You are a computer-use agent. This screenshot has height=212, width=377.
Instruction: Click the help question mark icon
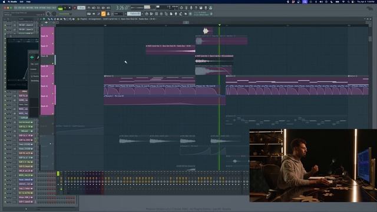[196, 8]
